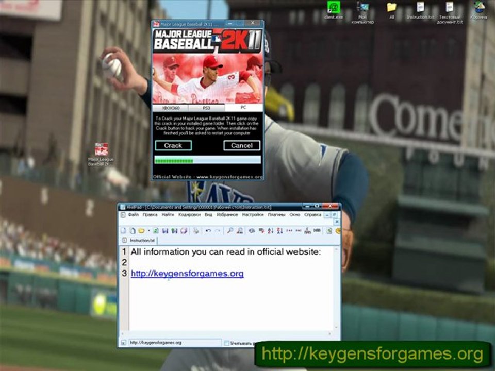Open the Избранное menu
The width and height of the screenshot is (495, 371).
coord(227,214)
